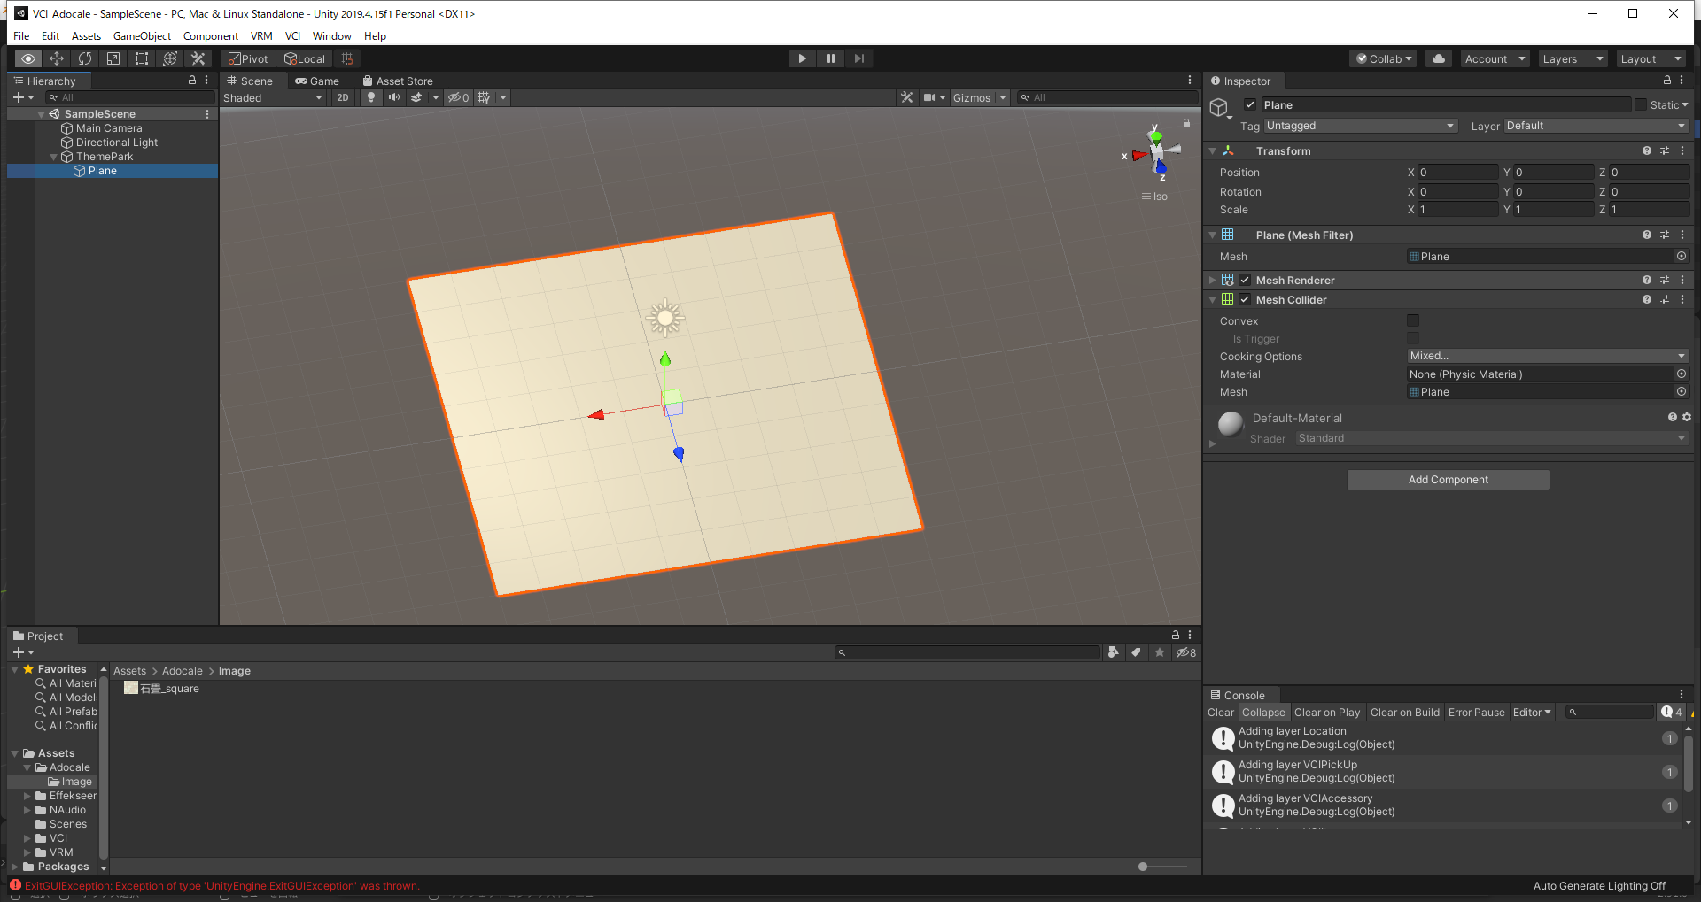This screenshot has width=1701, height=902.
Task: Search by label in Project panel
Action: (x=1137, y=652)
